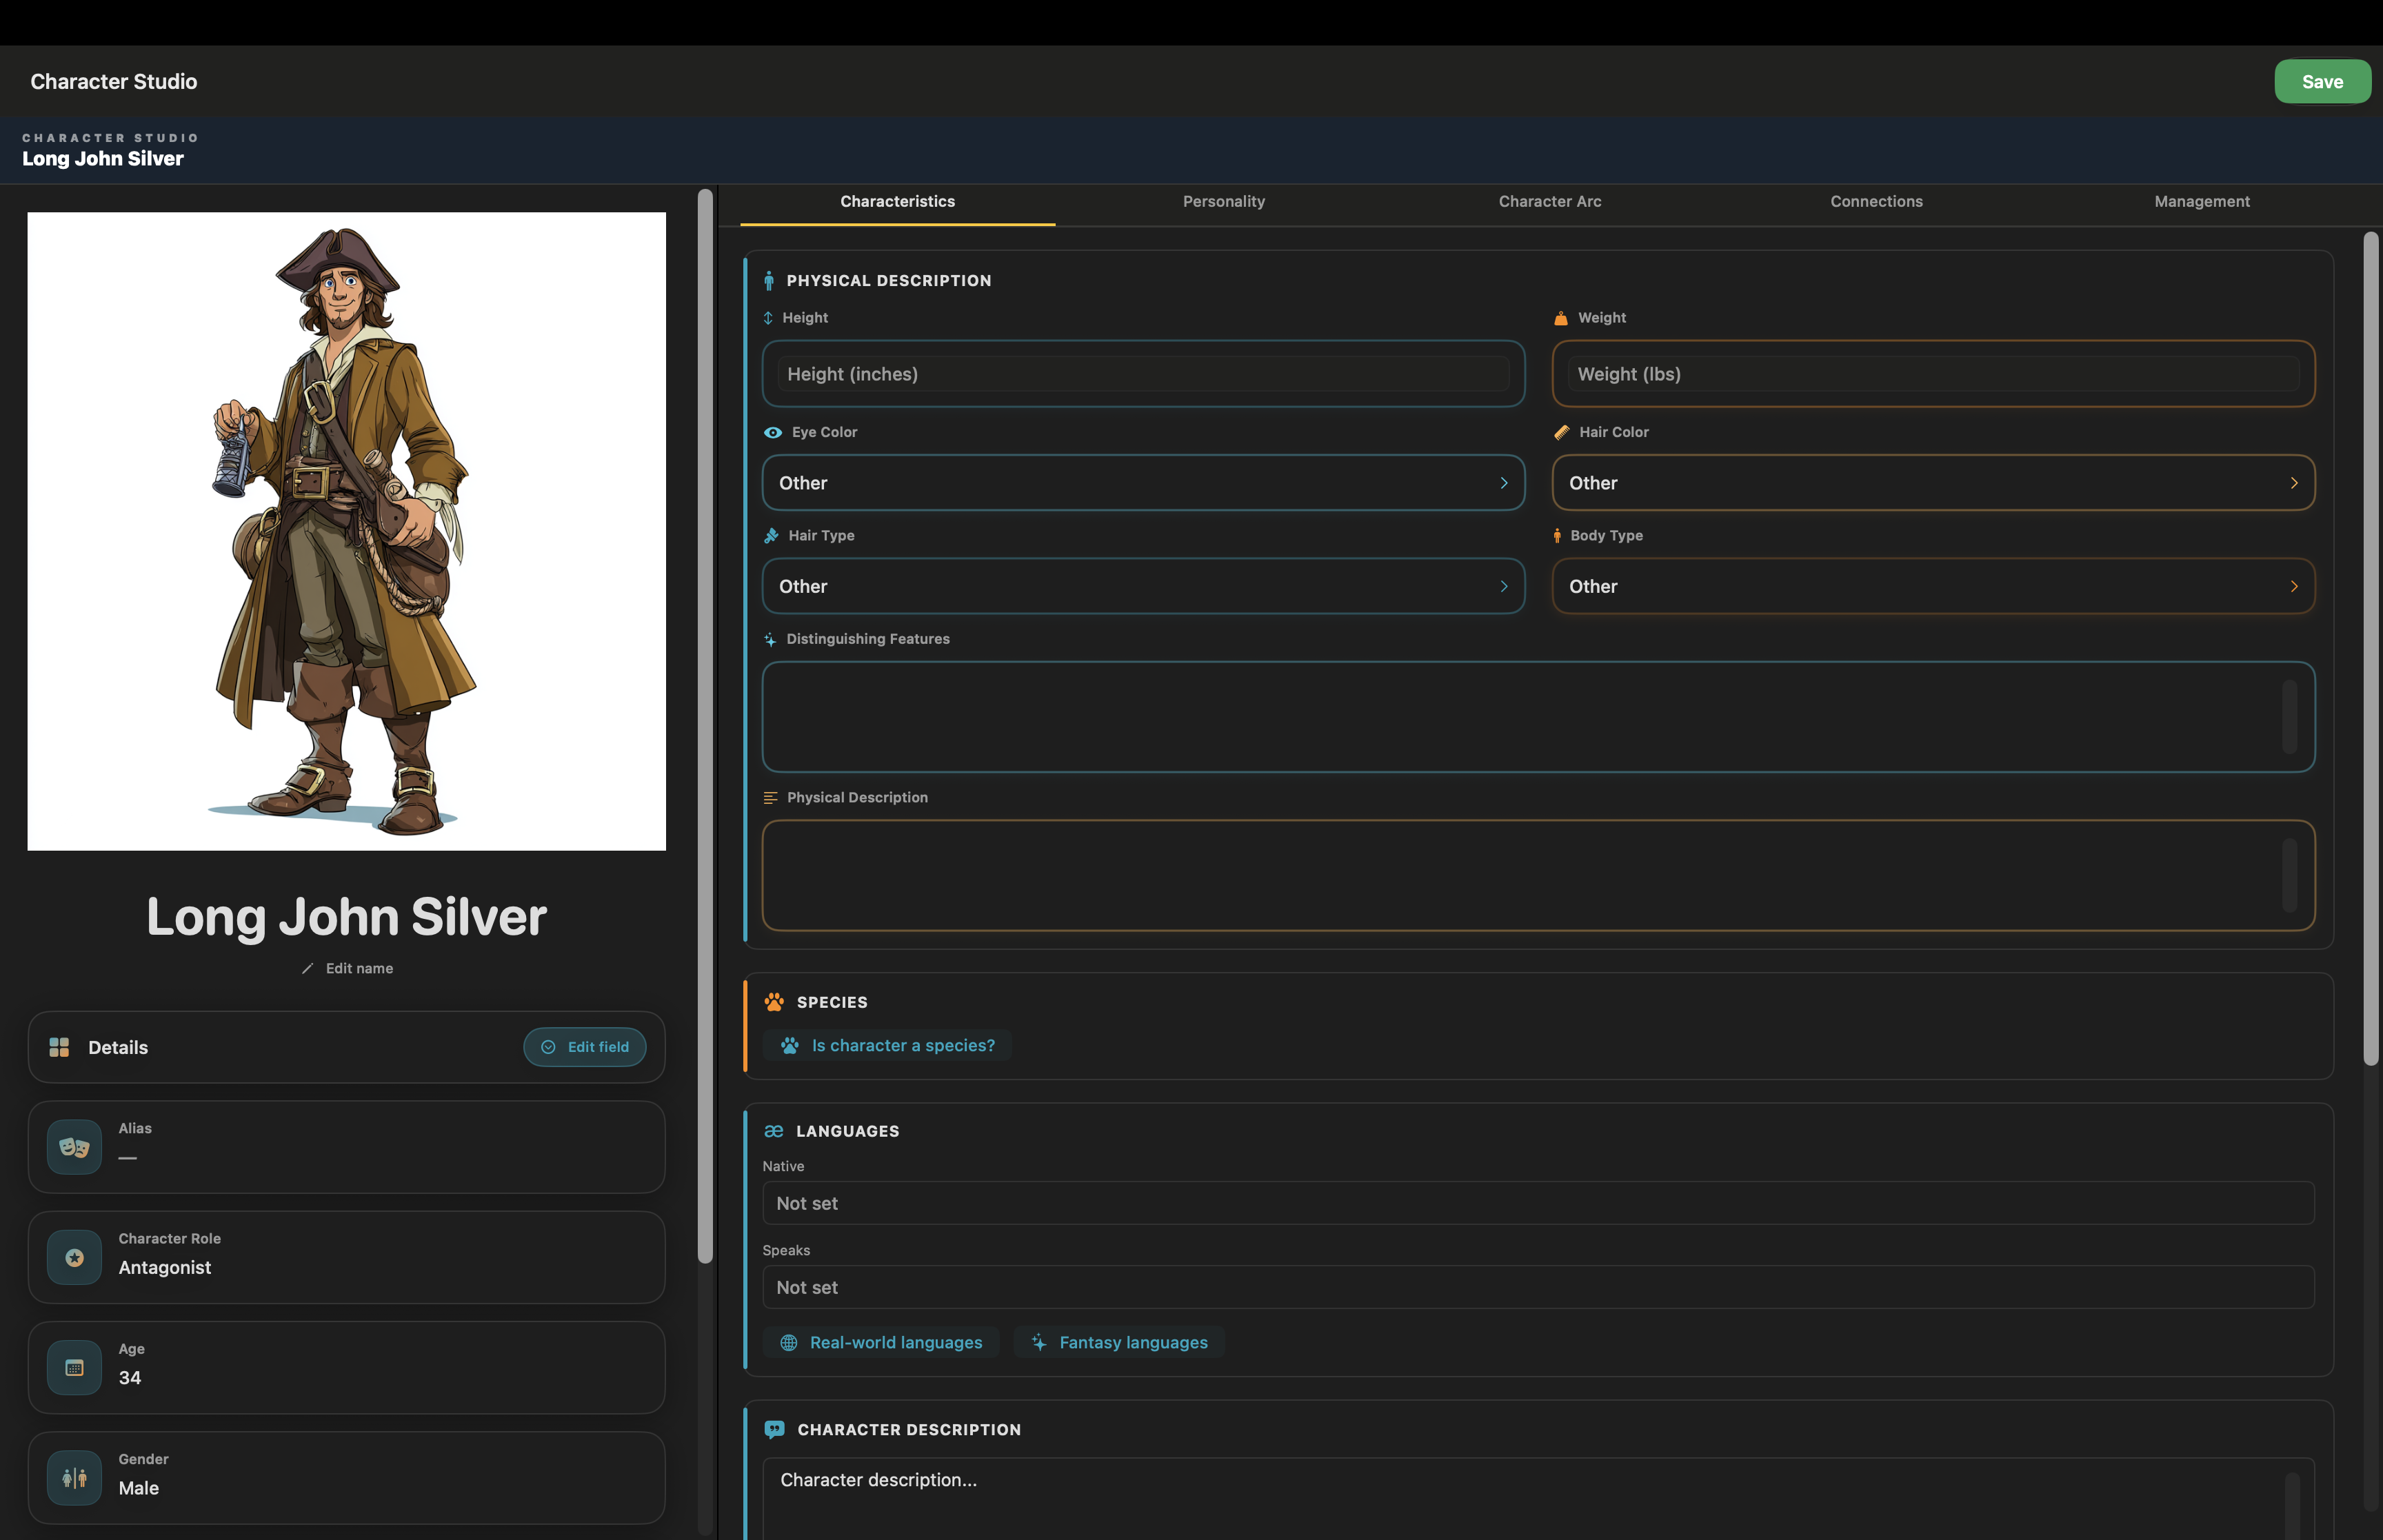2383x1540 pixels.
Task: Click the right panel vertical scrollbar
Action: coord(2370,648)
